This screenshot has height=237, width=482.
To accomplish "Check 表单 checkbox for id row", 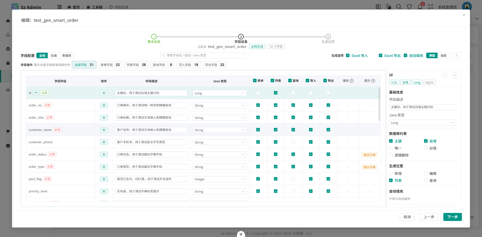I will click(258, 93).
